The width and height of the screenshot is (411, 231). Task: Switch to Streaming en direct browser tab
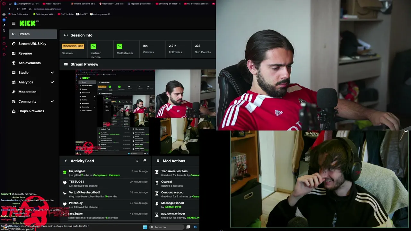tap(169, 4)
